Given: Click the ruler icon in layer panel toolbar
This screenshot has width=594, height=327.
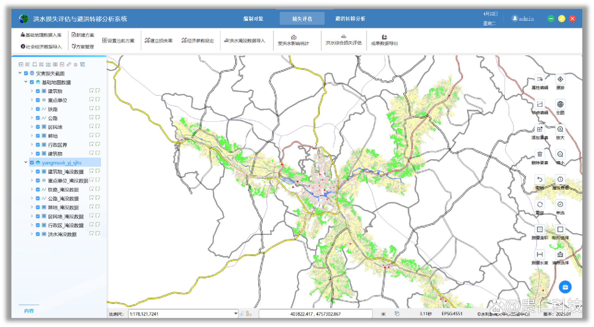Looking at the screenshot, I should pos(69,64).
